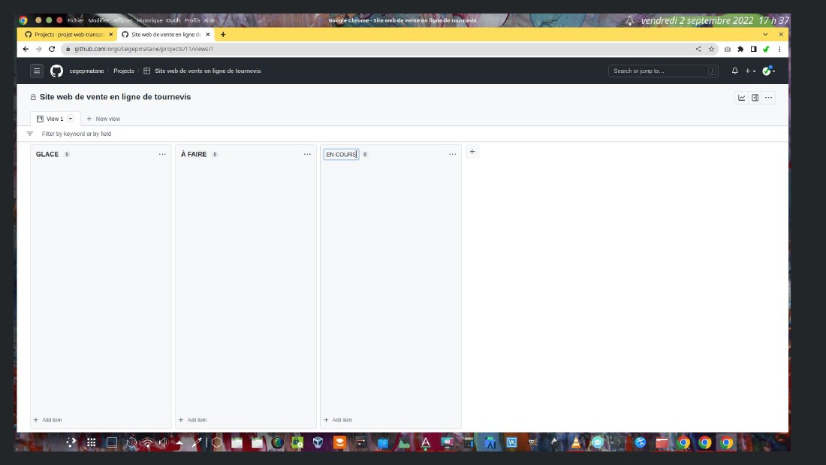The width and height of the screenshot is (826, 465).
Task: Click the filter icon beside keyword field
Action: click(30, 134)
